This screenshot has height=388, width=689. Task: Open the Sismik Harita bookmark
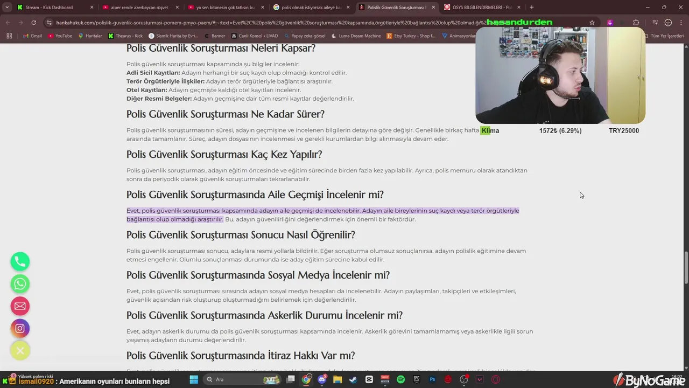[x=173, y=36]
